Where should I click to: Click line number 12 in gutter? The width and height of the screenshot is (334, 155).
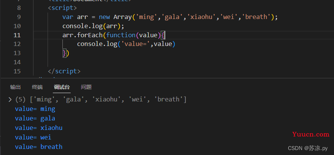(x=17, y=44)
